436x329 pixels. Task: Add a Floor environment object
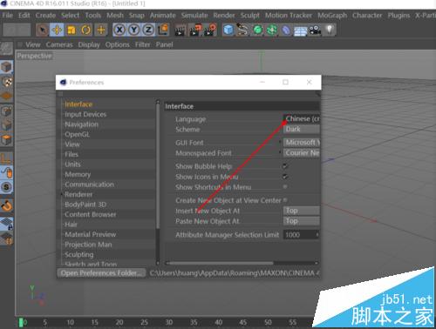pyautogui.click(x=301, y=30)
